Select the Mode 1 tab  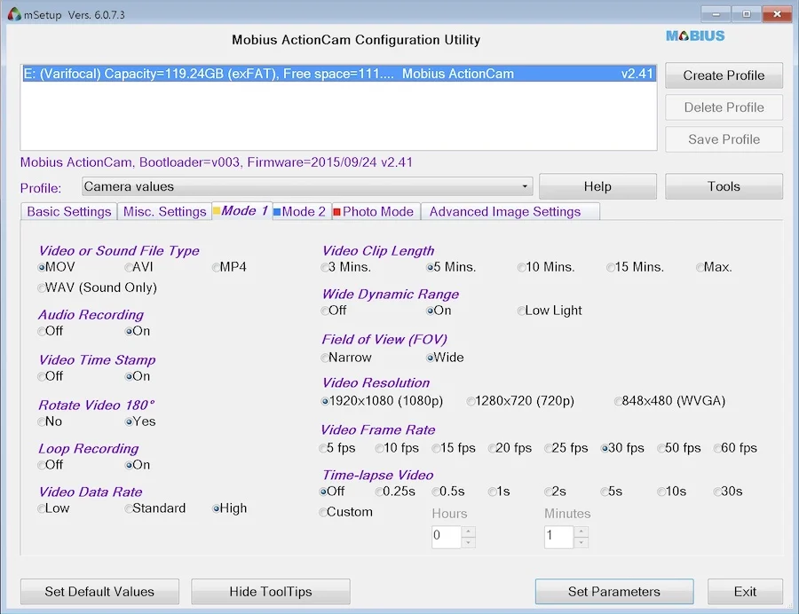point(242,210)
